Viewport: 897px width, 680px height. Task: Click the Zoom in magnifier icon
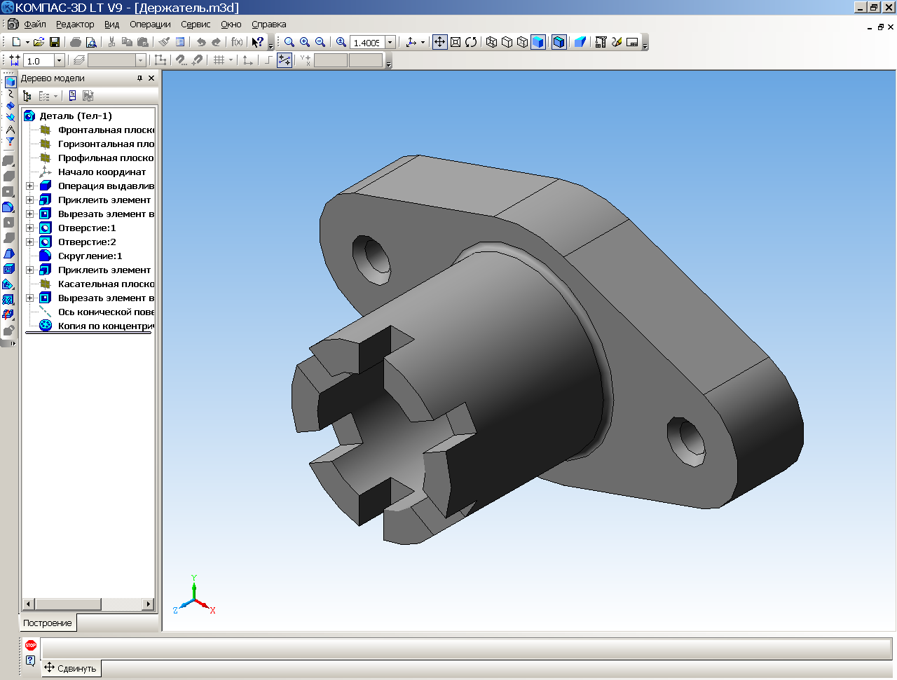(305, 43)
